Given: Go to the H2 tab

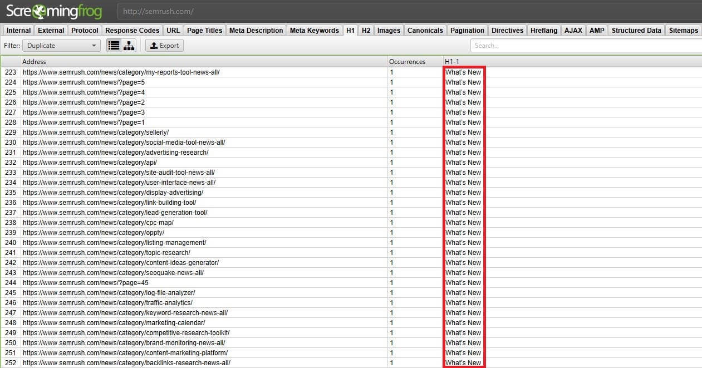Looking at the screenshot, I should click(366, 31).
